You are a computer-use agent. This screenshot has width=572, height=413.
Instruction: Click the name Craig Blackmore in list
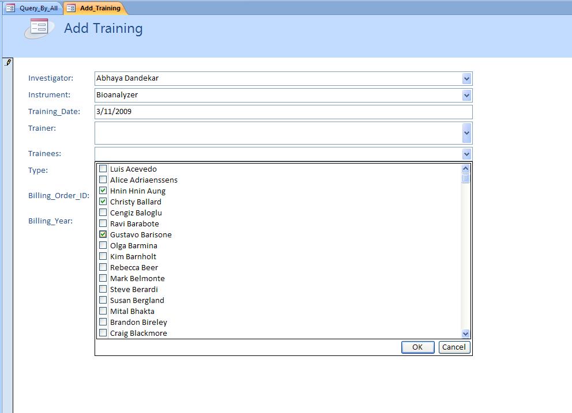coord(138,333)
